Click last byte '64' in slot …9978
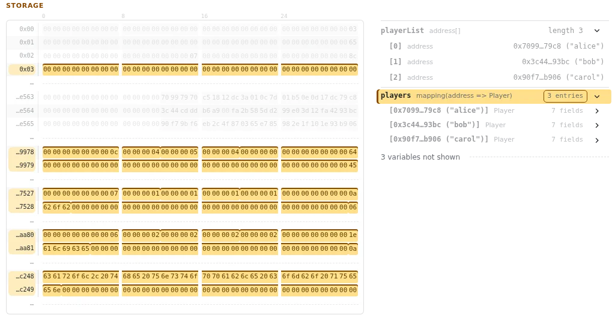The width and height of the screenshot is (615, 315). click(353, 152)
